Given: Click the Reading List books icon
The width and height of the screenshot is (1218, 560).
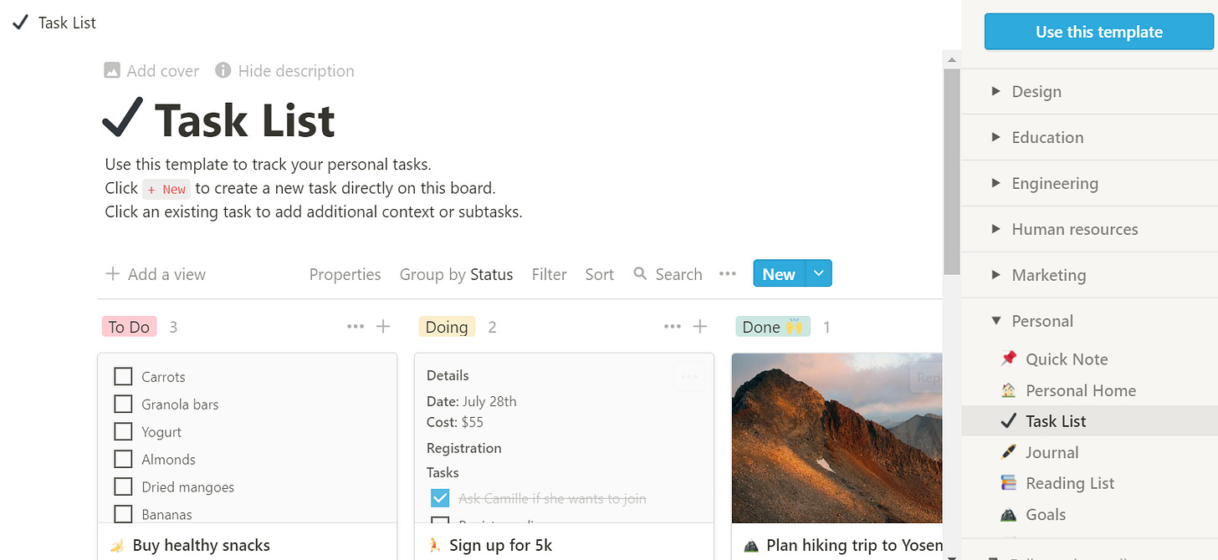Looking at the screenshot, I should click(1009, 483).
